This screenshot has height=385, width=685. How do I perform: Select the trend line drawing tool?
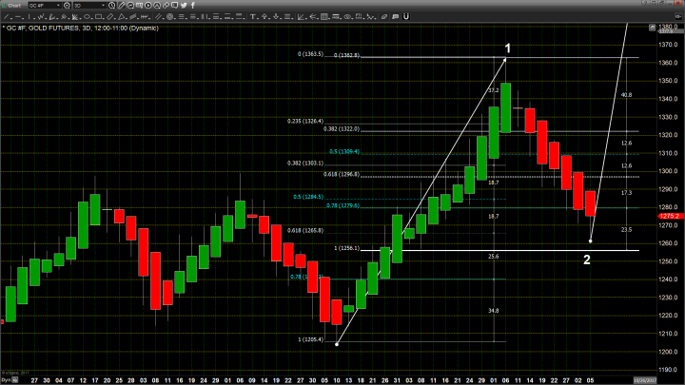(6, 16)
